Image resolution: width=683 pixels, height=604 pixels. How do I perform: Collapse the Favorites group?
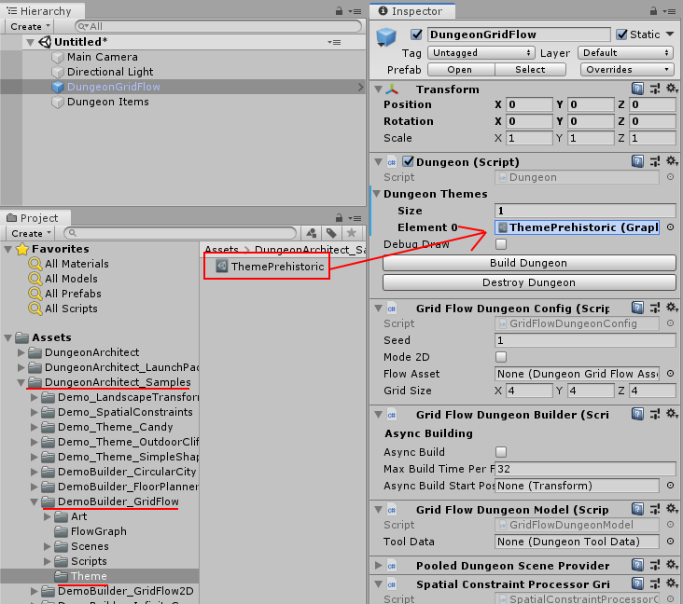pyautogui.click(x=7, y=250)
